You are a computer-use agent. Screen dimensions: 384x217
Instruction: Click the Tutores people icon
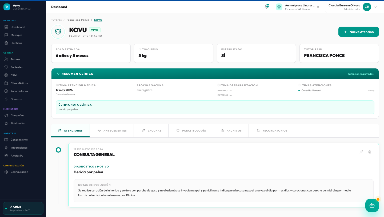tap(6, 59)
